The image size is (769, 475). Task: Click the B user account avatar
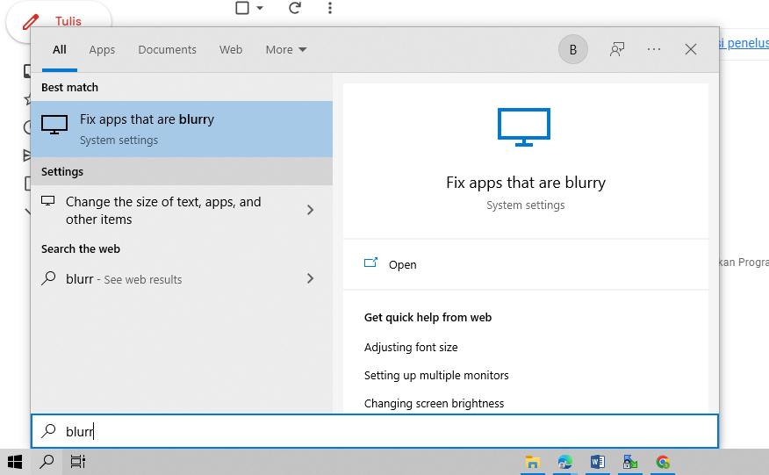(573, 49)
